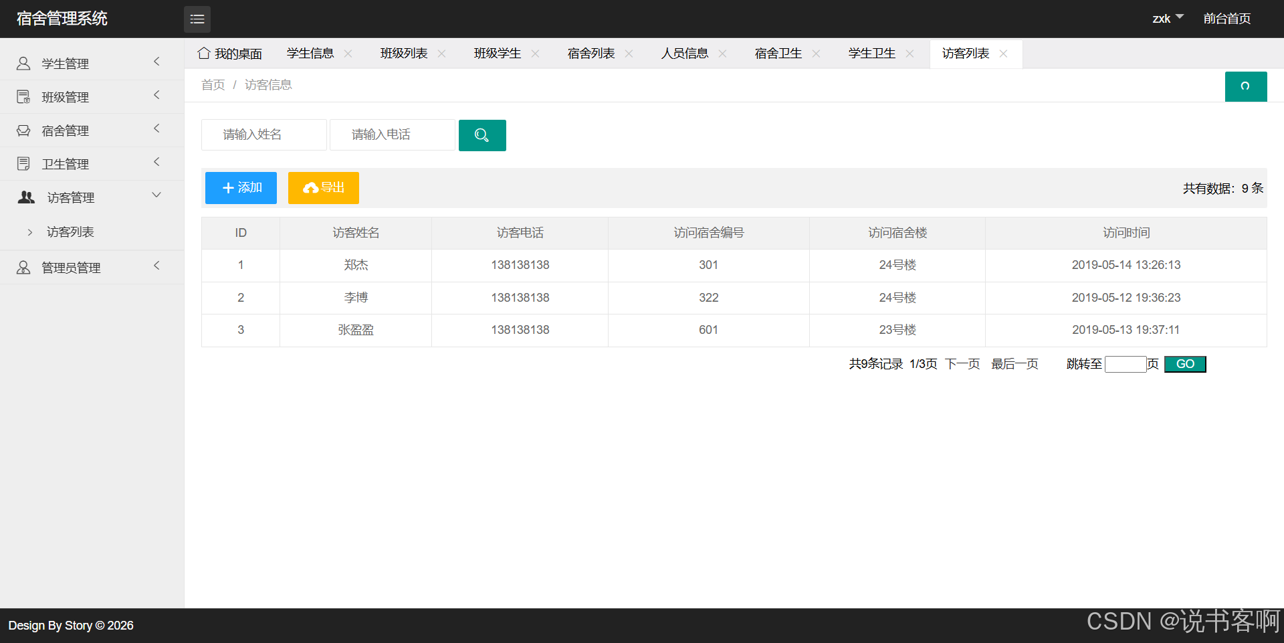Focus the 请输入电话 phone field
Screen dimensions: 1284x643
pyautogui.click(x=393, y=135)
